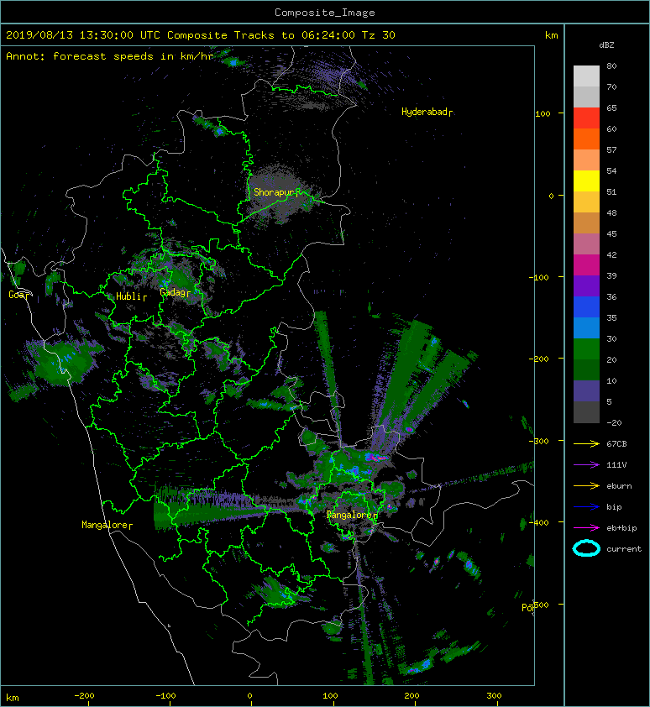Click the magenta eb+bip arrow in legend
The image size is (650, 707).
pos(586,527)
